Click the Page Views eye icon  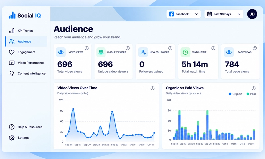[229, 52]
